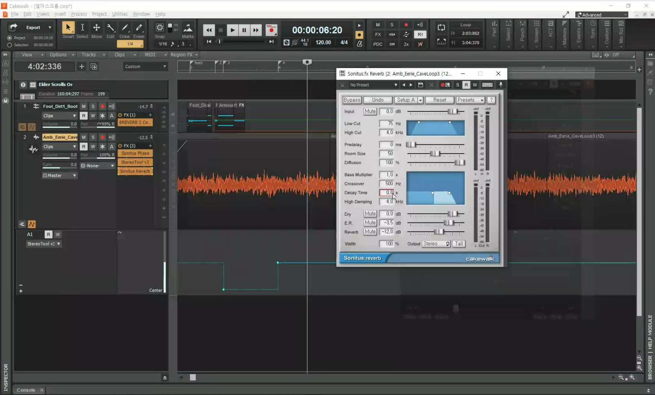Jump to project start (RTZ)
This screenshot has height=395, width=655.
pyautogui.click(x=209, y=41)
